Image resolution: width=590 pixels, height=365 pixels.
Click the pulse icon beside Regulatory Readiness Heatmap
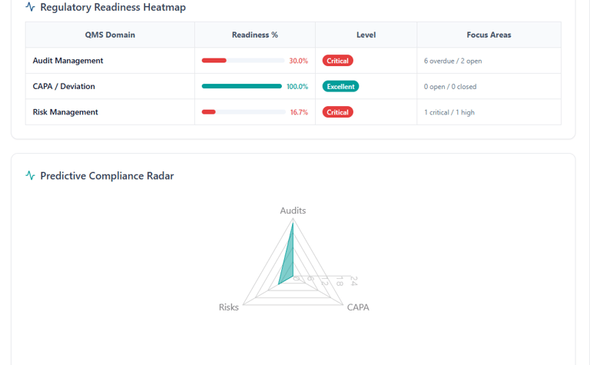pyautogui.click(x=30, y=7)
